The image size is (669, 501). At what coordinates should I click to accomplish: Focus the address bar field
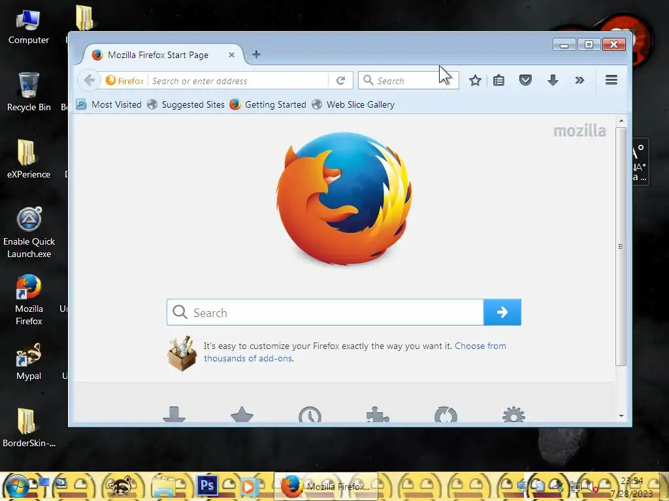(239, 80)
